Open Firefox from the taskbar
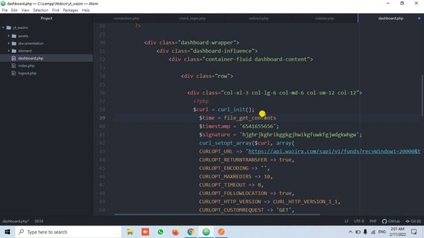Screen dimensions: 424x238 [x=176, y=232]
